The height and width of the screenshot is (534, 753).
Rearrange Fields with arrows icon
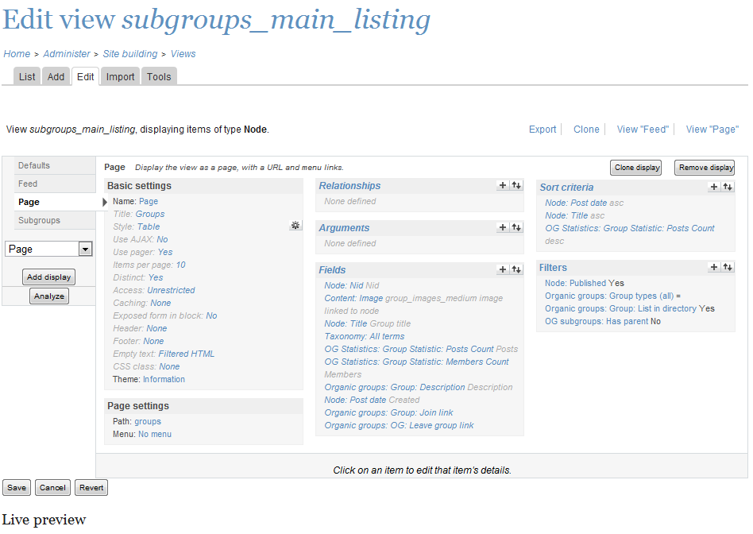[516, 269]
